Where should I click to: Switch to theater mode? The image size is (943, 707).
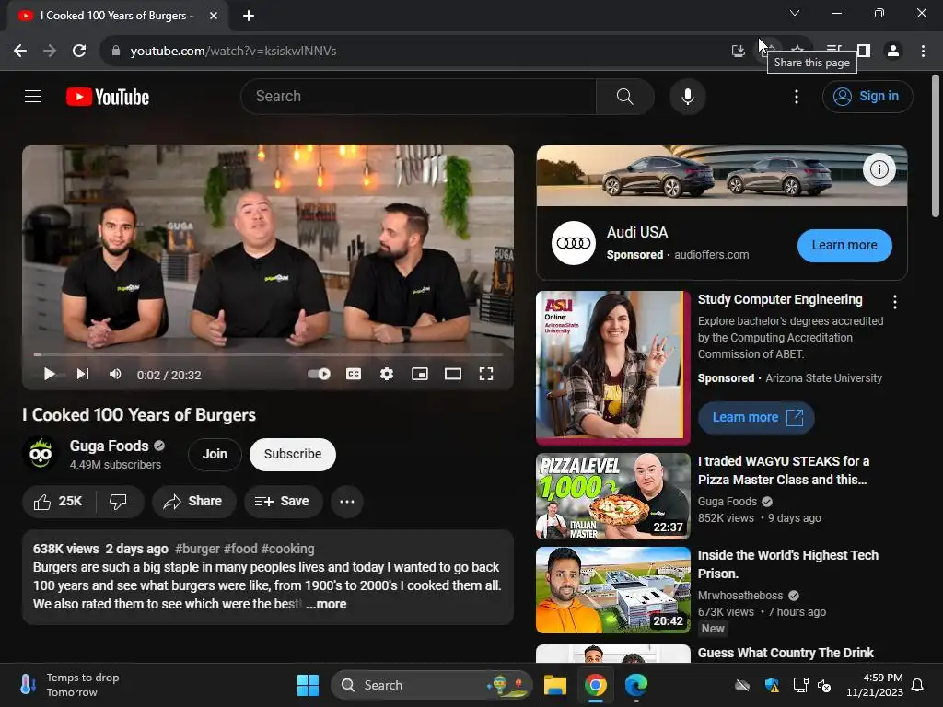pos(453,374)
